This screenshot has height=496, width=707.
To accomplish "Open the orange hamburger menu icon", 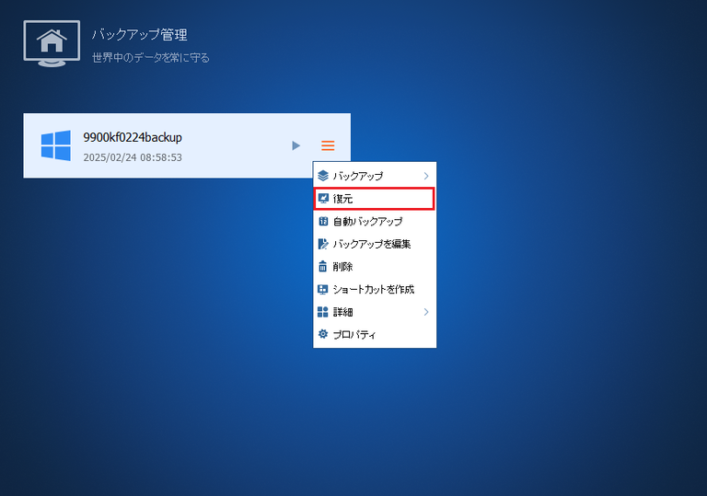I will point(328,145).
